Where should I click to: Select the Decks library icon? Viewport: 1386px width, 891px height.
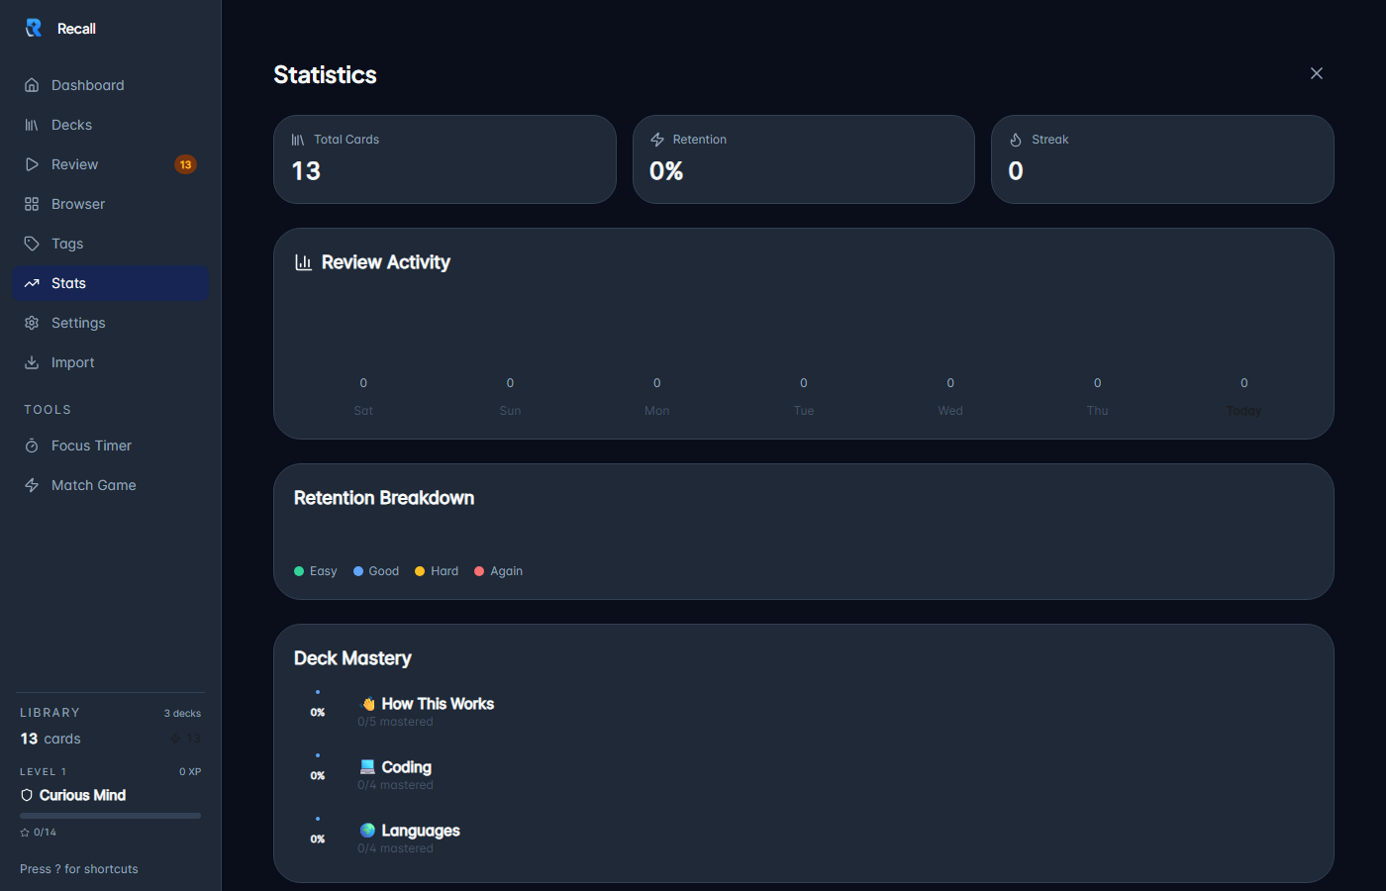point(32,125)
